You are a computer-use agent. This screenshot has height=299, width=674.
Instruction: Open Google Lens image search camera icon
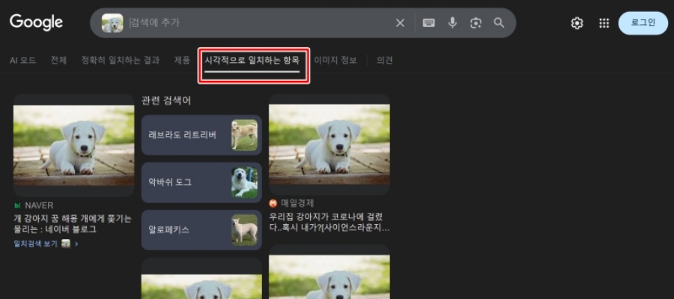coord(476,22)
